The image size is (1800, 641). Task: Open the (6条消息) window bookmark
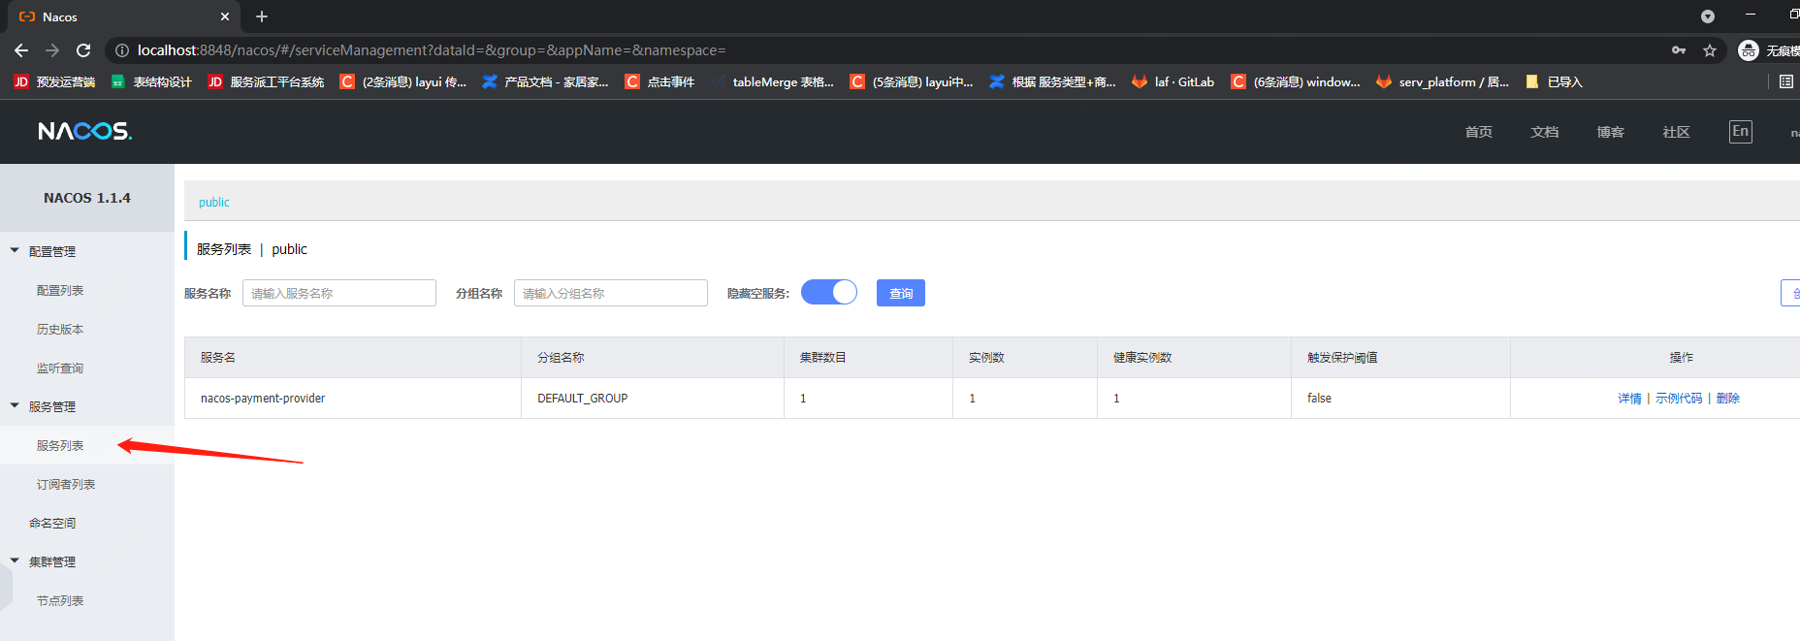(1295, 81)
